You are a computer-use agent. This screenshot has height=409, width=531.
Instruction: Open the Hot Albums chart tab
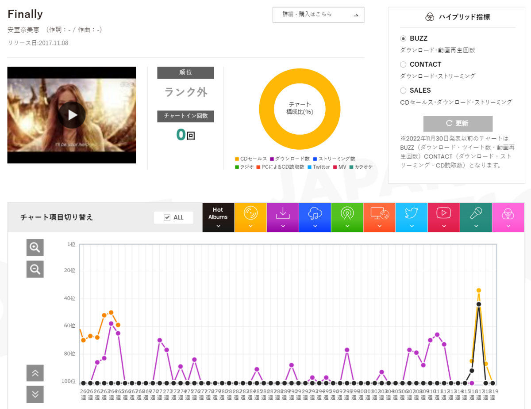pos(218,217)
